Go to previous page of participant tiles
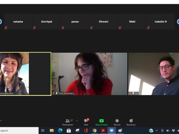This screenshot has width=179, height=134. pos(1,22)
